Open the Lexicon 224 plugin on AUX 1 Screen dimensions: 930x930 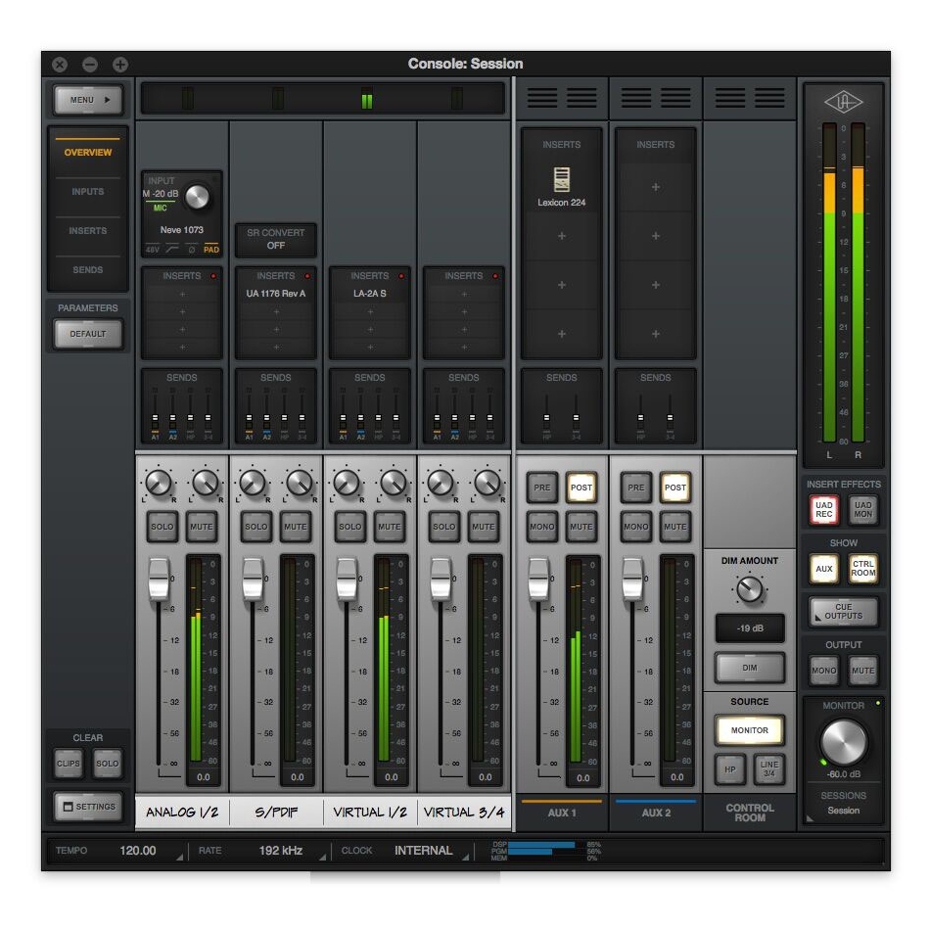pos(561,187)
